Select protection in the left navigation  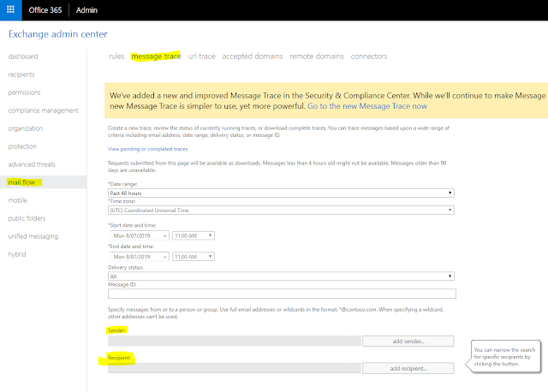coord(22,146)
